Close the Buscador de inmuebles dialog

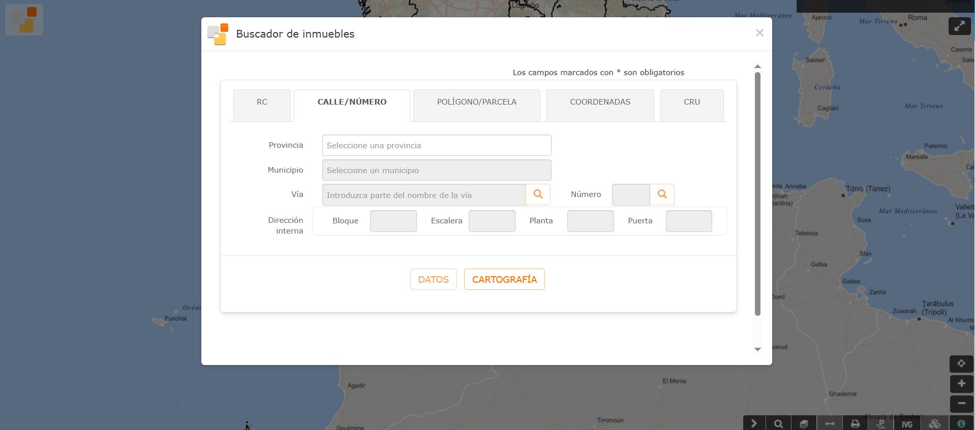(759, 33)
